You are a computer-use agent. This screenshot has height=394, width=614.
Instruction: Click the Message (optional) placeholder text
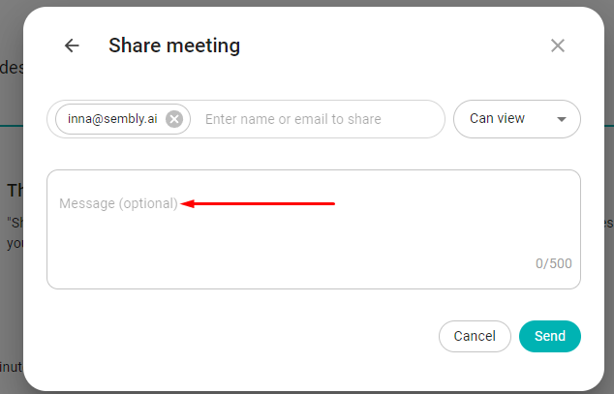(118, 203)
